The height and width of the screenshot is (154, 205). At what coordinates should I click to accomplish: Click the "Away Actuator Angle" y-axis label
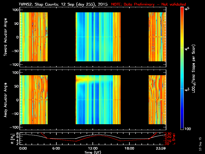click(5, 100)
